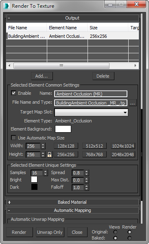The width and height of the screenshot is (149, 244).
Task: Click the Add... button
Action: (42, 76)
